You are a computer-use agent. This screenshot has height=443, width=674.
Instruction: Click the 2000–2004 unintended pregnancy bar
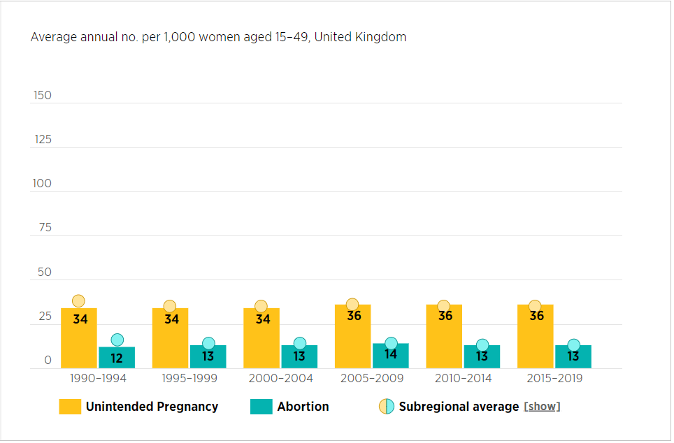coord(261,339)
